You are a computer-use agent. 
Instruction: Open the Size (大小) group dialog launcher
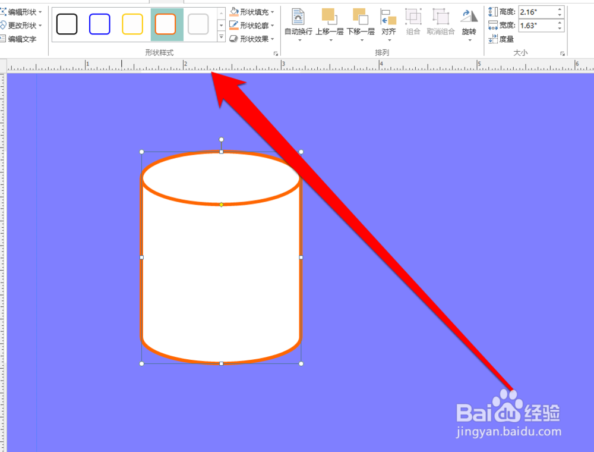pyautogui.click(x=563, y=54)
